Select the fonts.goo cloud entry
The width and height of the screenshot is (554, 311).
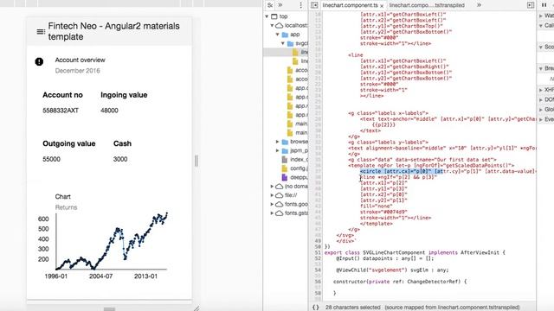[x=292, y=204]
